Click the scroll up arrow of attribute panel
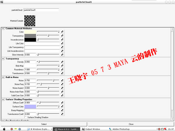 point(172,29)
